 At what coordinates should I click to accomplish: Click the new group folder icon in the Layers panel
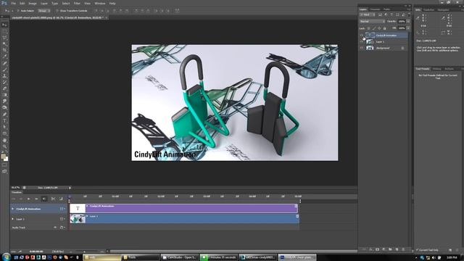(390, 249)
